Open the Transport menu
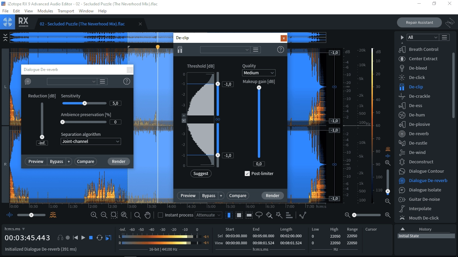Image resolution: width=458 pixels, height=257 pixels. [66, 11]
